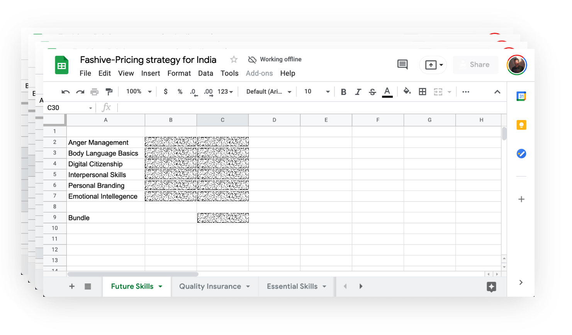The width and height of the screenshot is (572, 335).
Task: Open the borders grid icon
Action: click(x=423, y=92)
